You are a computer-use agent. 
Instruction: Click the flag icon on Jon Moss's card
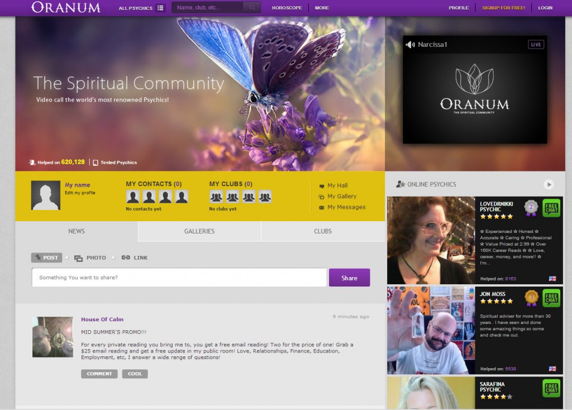point(552,369)
